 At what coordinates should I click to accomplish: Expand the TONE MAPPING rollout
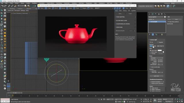tap(120, 17)
